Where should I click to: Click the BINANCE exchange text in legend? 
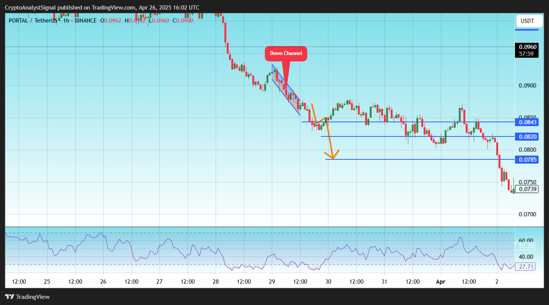86,21
